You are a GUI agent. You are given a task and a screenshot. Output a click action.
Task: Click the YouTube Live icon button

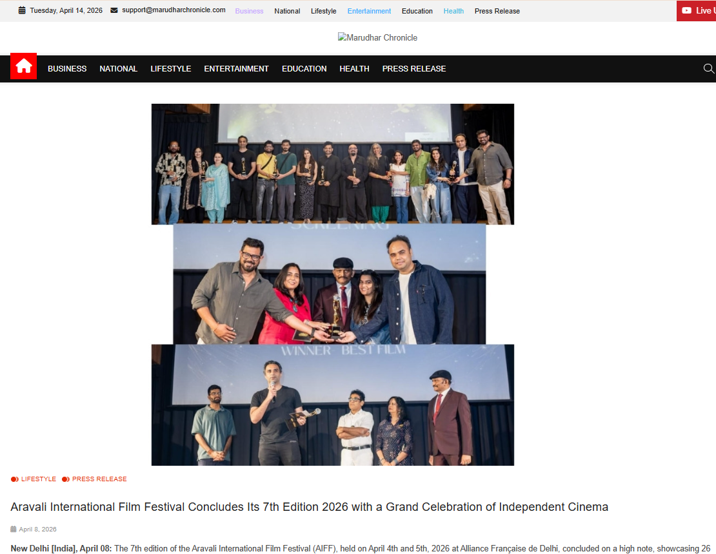click(686, 10)
